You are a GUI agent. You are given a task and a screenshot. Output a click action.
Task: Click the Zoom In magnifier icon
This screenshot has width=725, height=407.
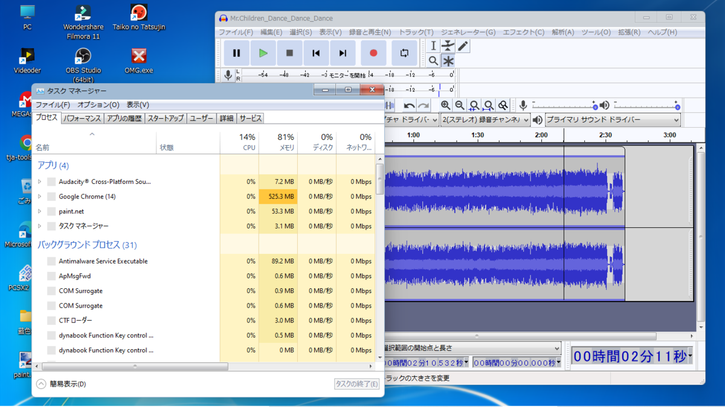445,106
